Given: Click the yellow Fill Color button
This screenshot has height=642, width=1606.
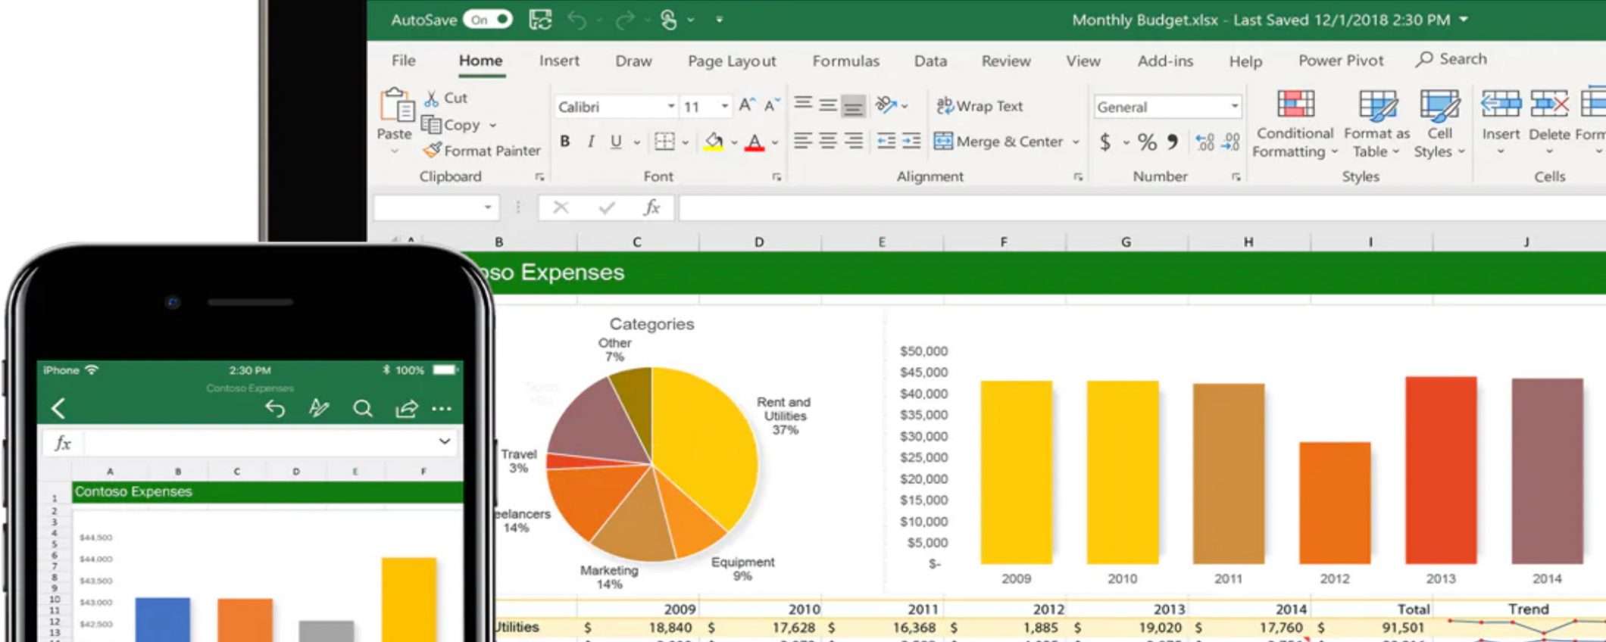Looking at the screenshot, I should (x=714, y=142).
